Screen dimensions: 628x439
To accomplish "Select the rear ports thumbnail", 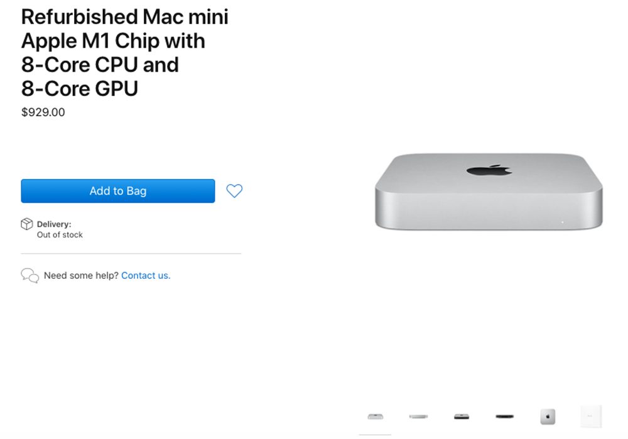I will 460,416.
